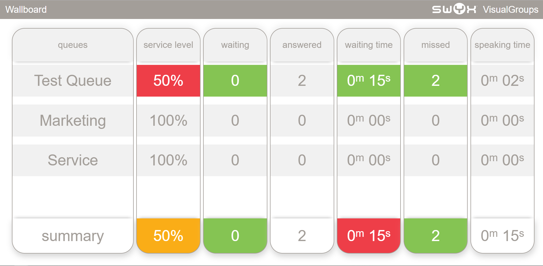This screenshot has height=266, width=543.
Task: Select the service level column header
Action: click(x=168, y=45)
